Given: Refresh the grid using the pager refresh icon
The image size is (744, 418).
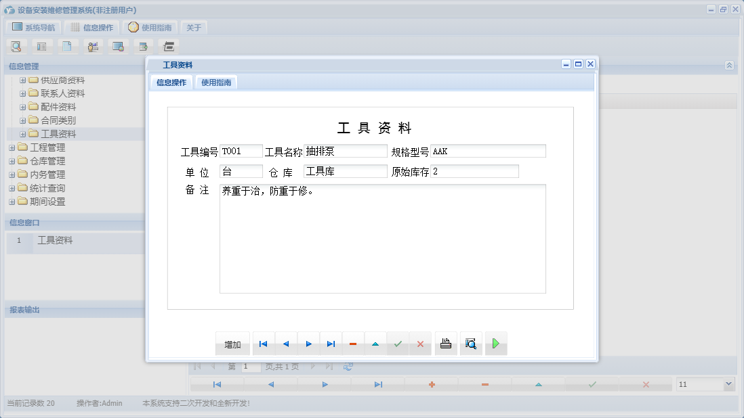Looking at the screenshot, I should 348,367.
